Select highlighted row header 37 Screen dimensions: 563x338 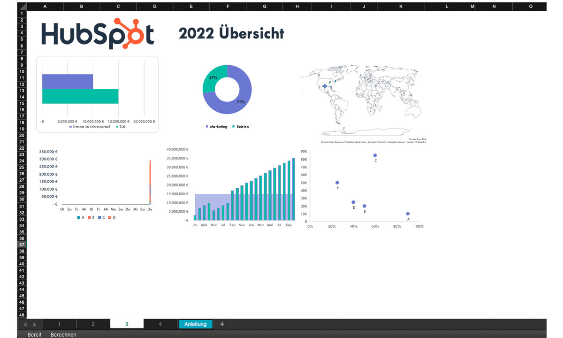[x=22, y=245]
